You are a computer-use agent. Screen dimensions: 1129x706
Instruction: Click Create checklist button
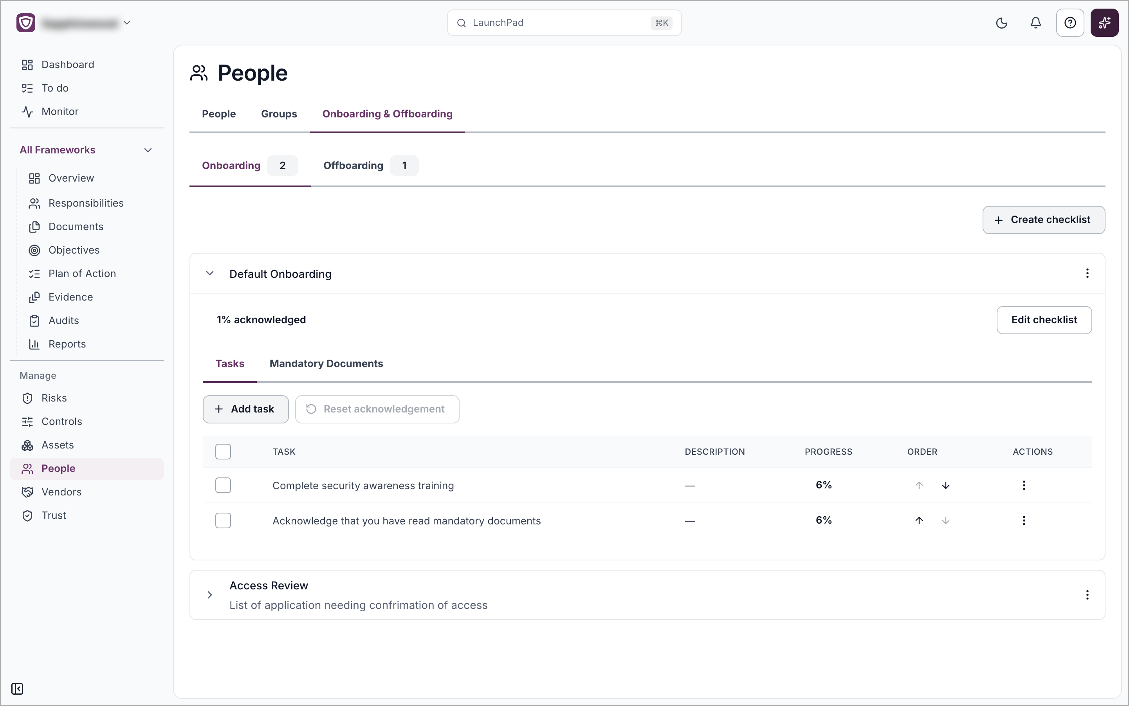coord(1044,220)
